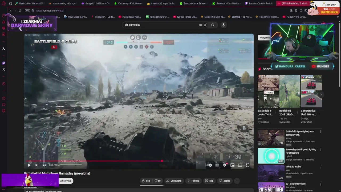This screenshot has height=192, width=341.
Task: Toggle the VPN badge in address bar
Action: point(27,11)
